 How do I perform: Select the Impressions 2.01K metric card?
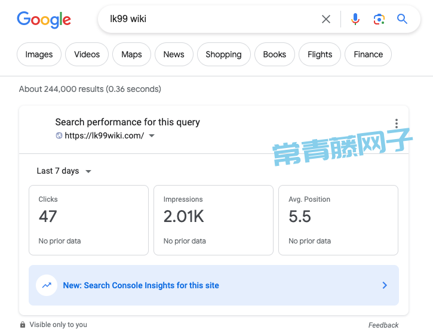click(x=213, y=220)
